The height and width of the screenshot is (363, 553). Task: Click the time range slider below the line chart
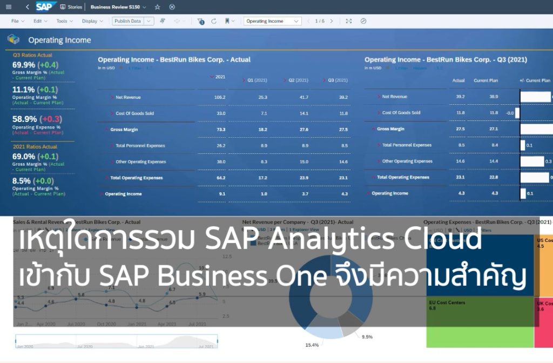tap(117, 341)
